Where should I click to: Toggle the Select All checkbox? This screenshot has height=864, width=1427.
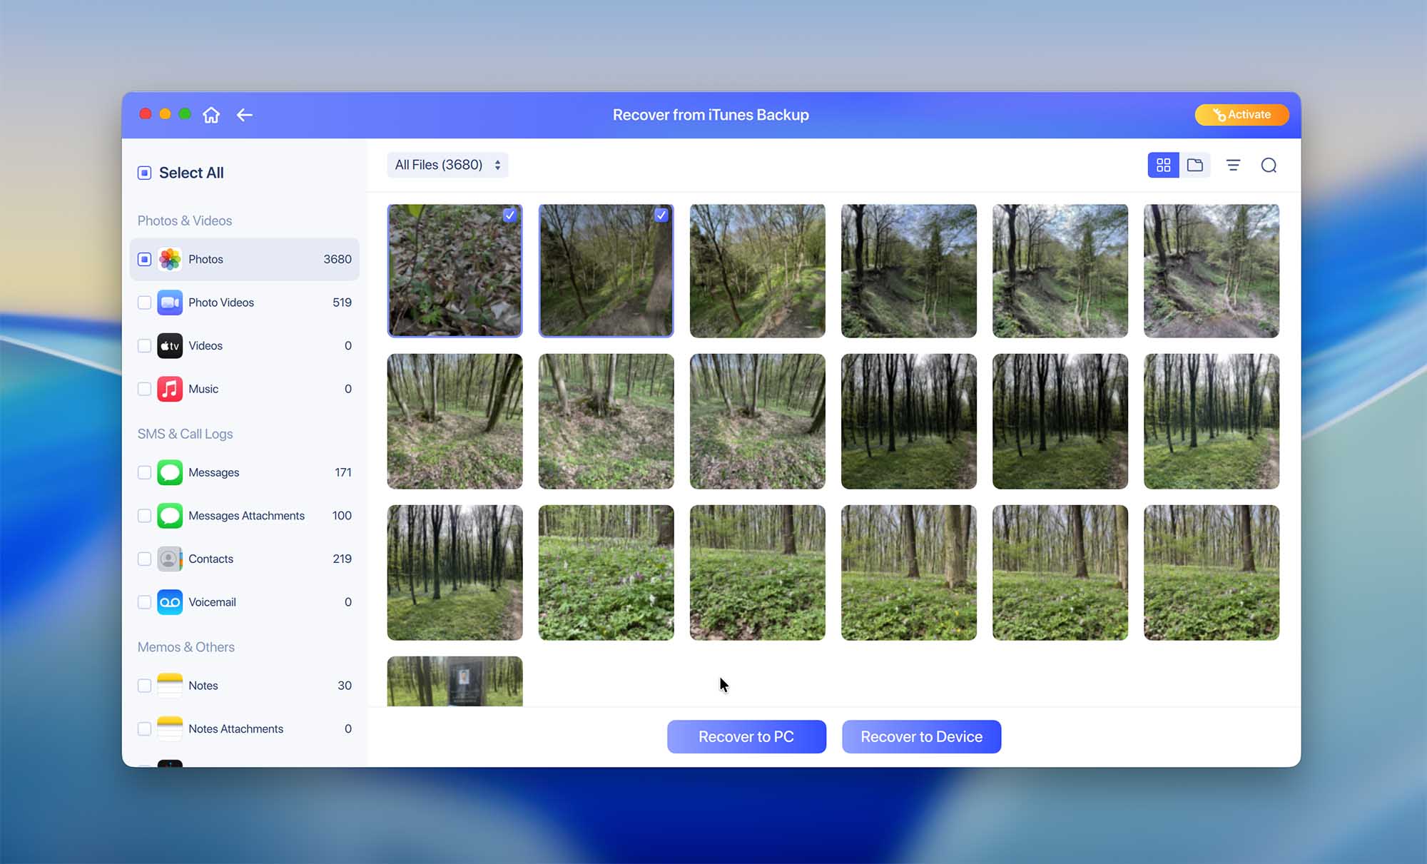point(144,173)
